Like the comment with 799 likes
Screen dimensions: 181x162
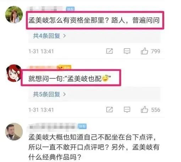click(144, 51)
